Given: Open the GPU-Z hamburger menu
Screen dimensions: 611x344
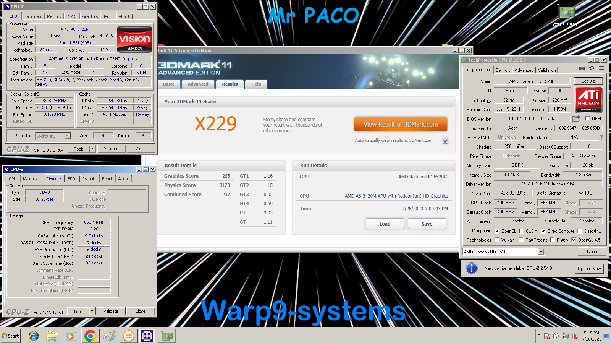Looking at the screenshot, I should (x=601, y=68).
